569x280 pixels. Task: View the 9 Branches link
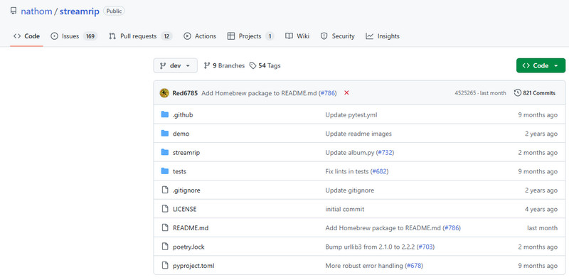224,65
